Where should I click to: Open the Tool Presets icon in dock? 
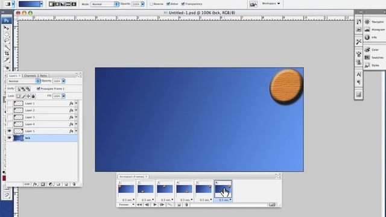click(x=359, y=42)
